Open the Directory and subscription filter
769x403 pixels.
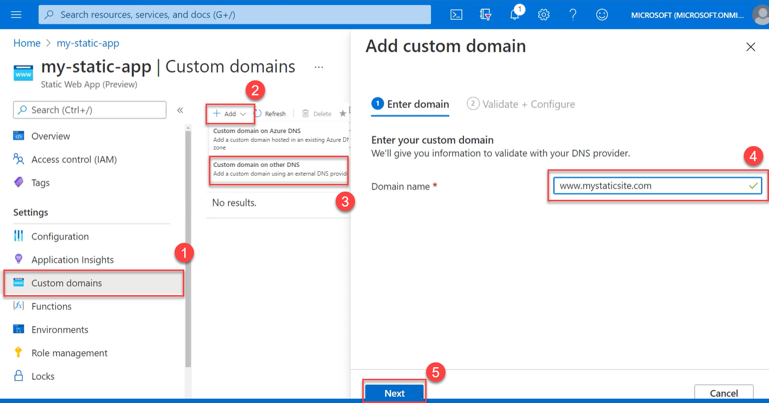coord(486,15)
